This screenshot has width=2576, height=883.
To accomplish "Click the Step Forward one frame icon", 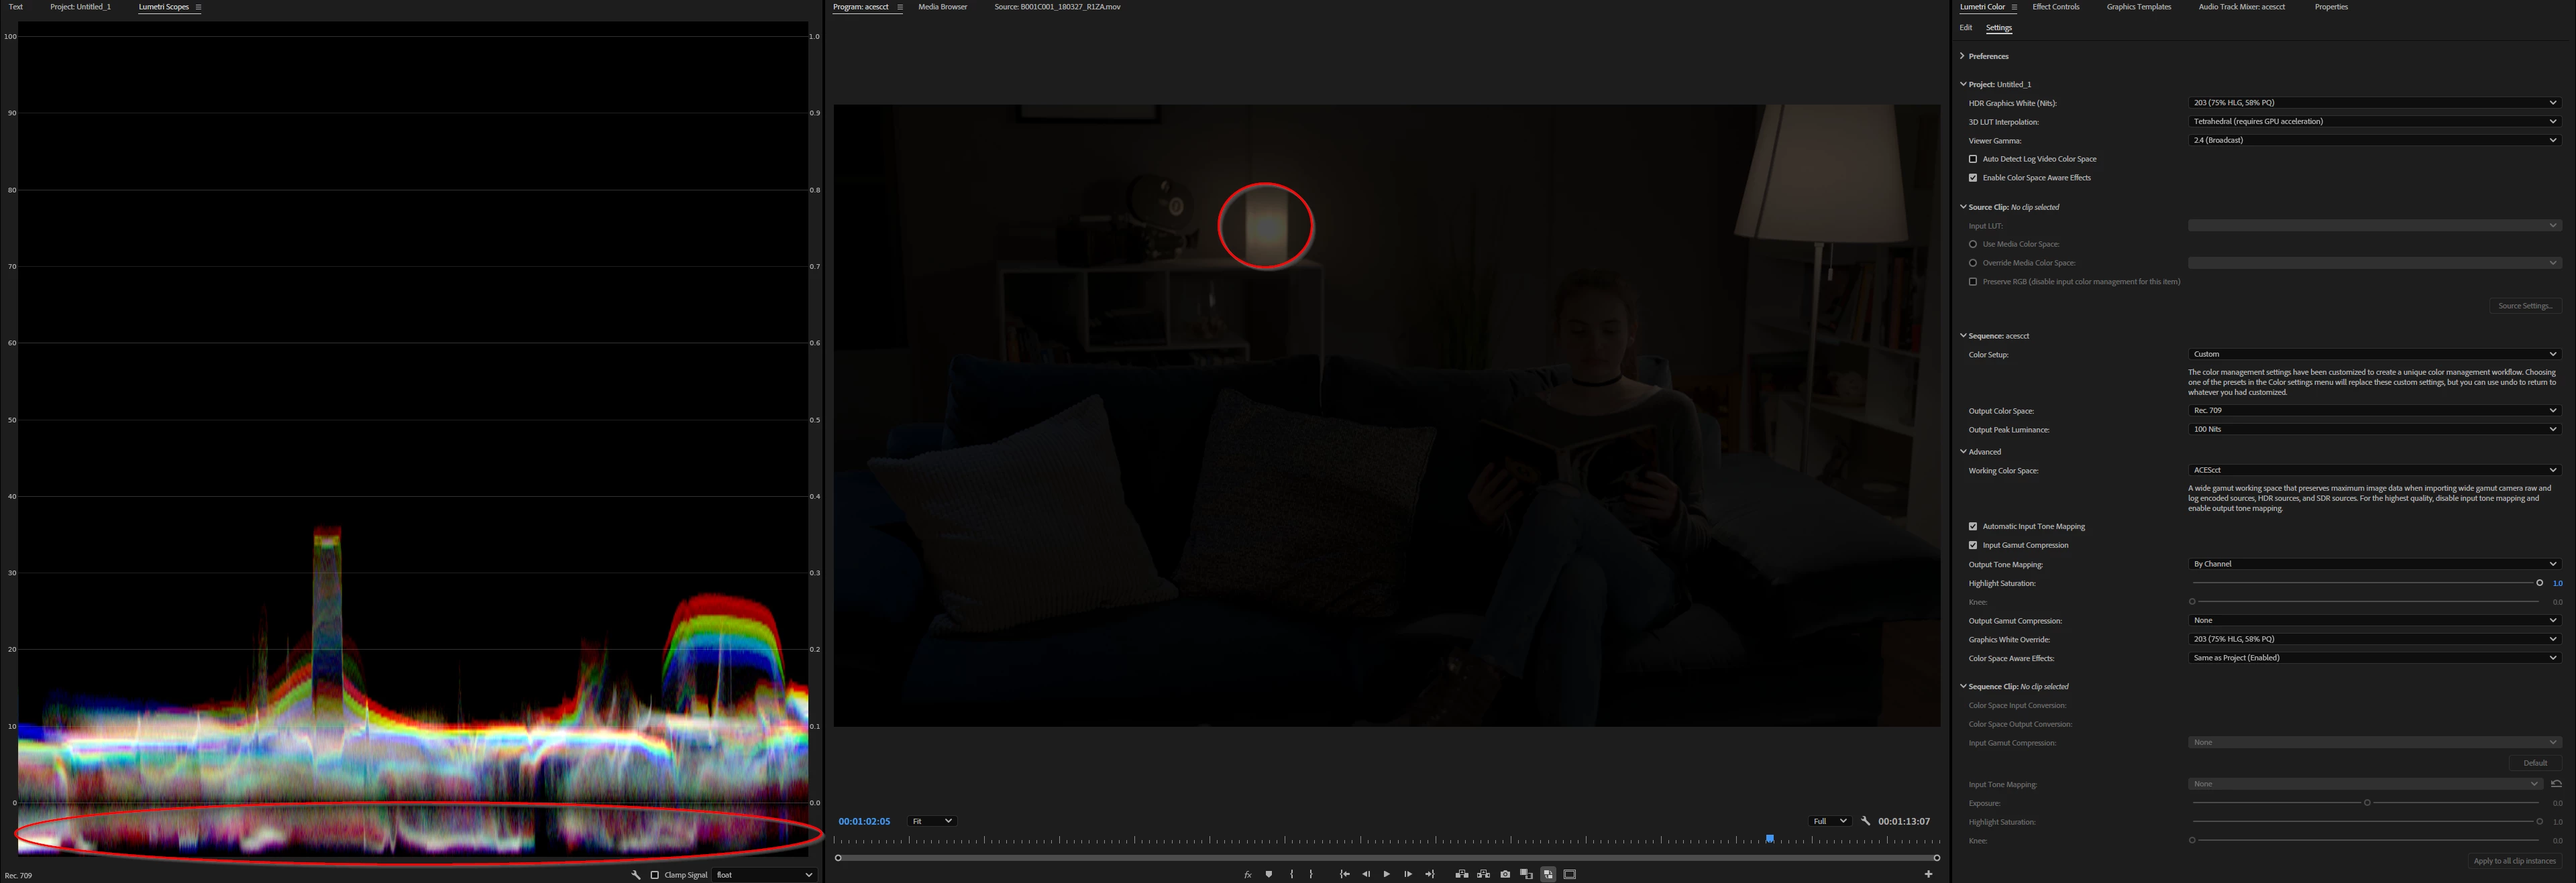I will (x=1407, y=874).
